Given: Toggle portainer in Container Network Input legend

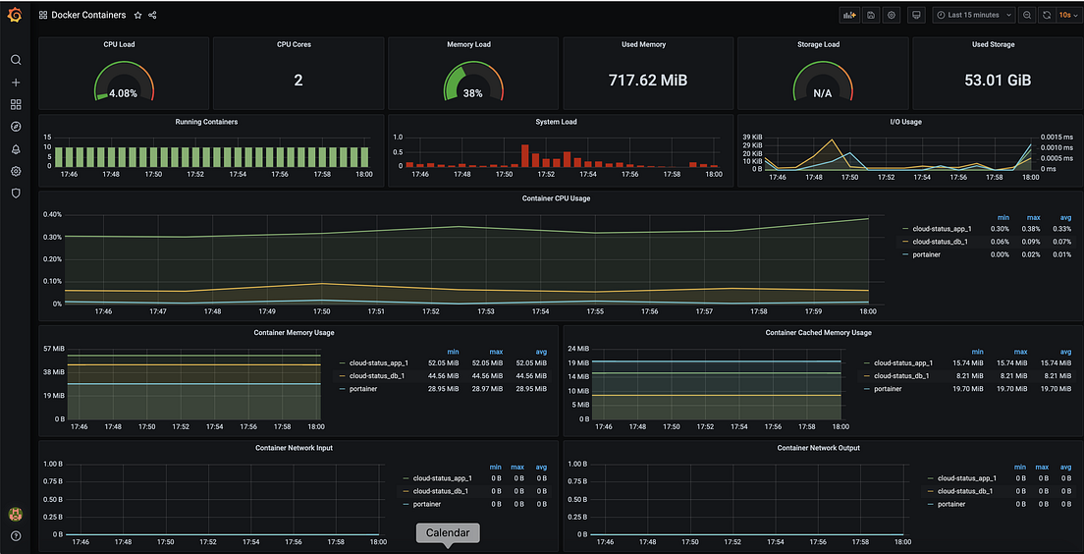Looking at the screenshot, I should click(x=426, y=504).
